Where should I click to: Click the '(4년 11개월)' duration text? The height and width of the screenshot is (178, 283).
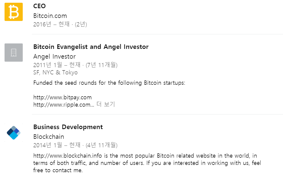(x=102, y=145)
